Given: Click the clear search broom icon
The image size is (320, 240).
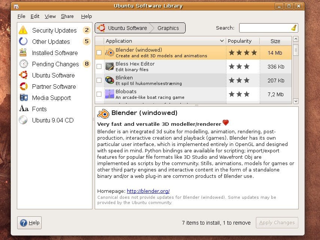Looking at the screenshot, I should point(294,28).
